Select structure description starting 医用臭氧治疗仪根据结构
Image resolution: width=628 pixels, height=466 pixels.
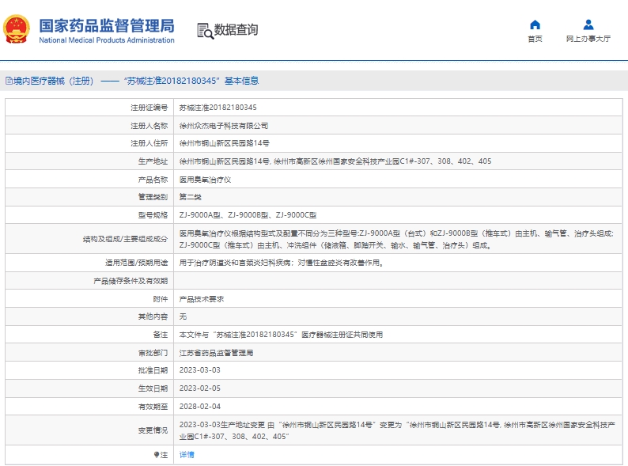pyautogui.click(x=396, y=239)
